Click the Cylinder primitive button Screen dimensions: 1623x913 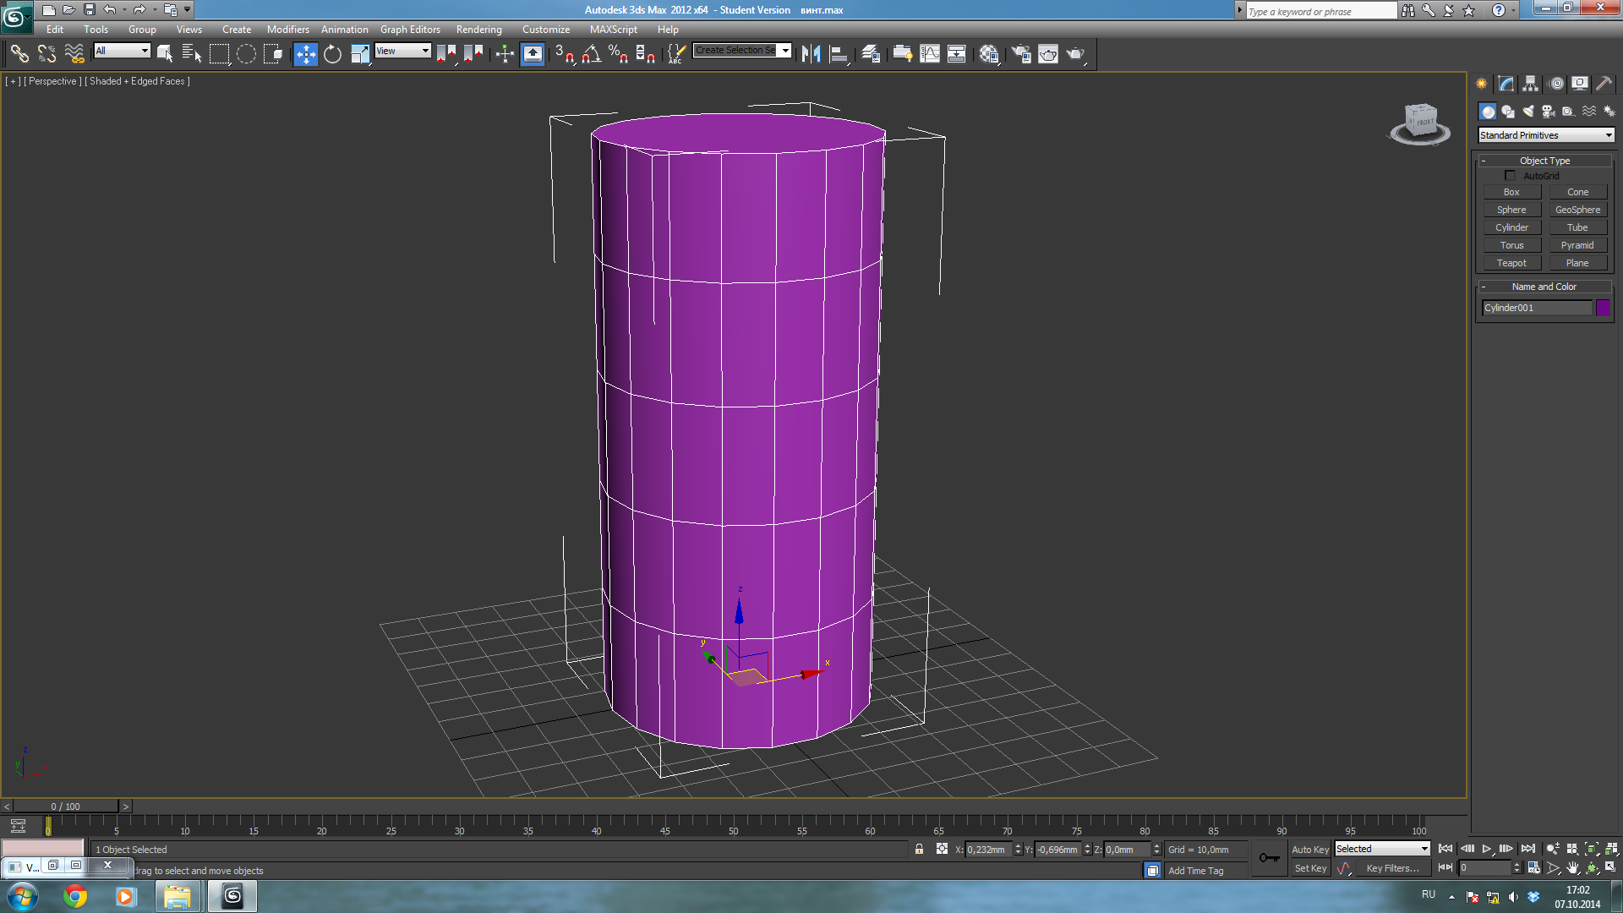(1511, 227)
